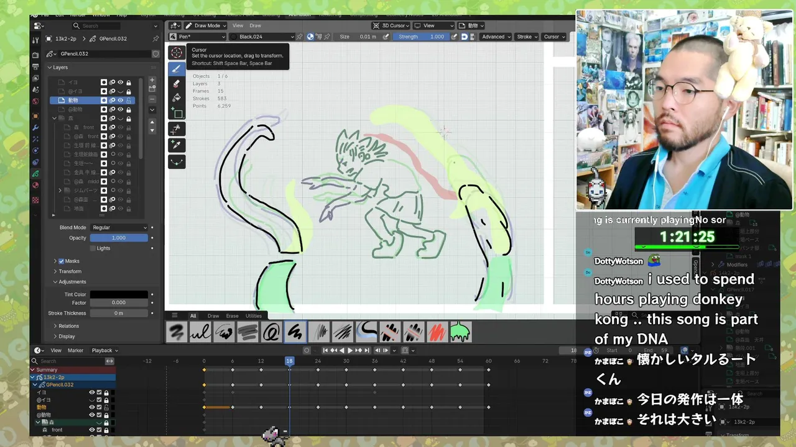Image resolution: width=796 pixels, height=447 pixels.
Task: Choose the first brush thumbnail in asset shelf
Action: pyautogui.click(x=177, y=332)
